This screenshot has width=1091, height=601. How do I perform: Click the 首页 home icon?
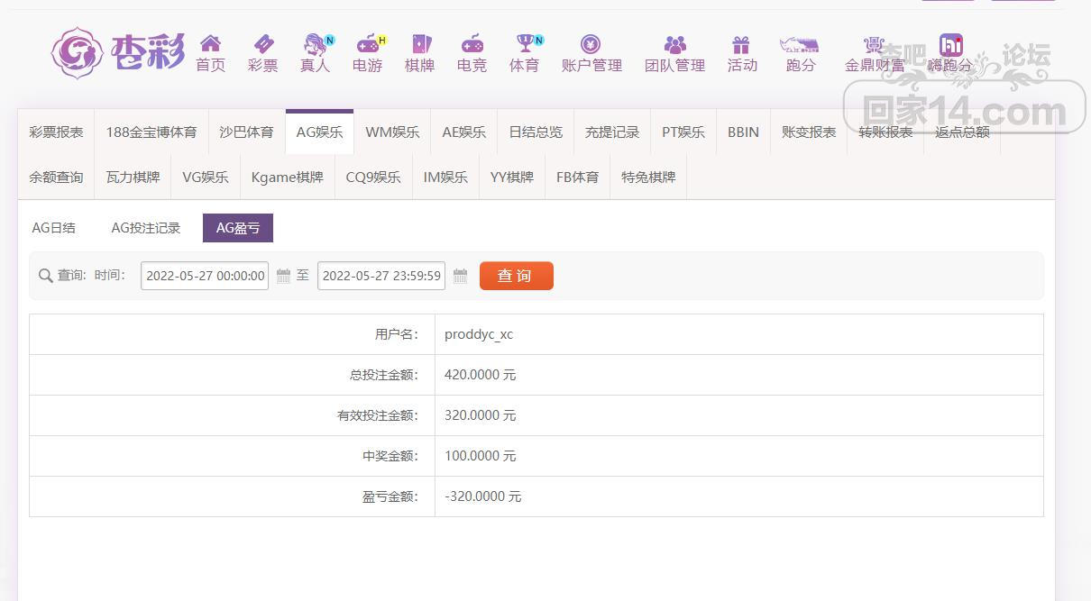coord(210,44)
